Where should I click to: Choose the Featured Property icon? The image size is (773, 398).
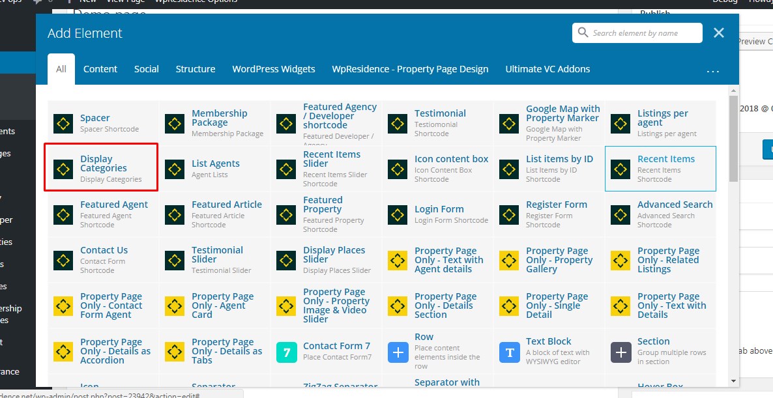[286, 215]
